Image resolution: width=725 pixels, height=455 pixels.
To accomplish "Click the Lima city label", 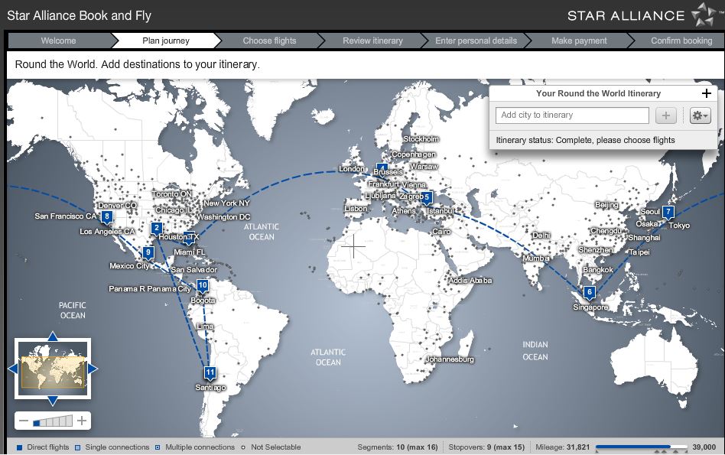I will [x=205, y=326].
